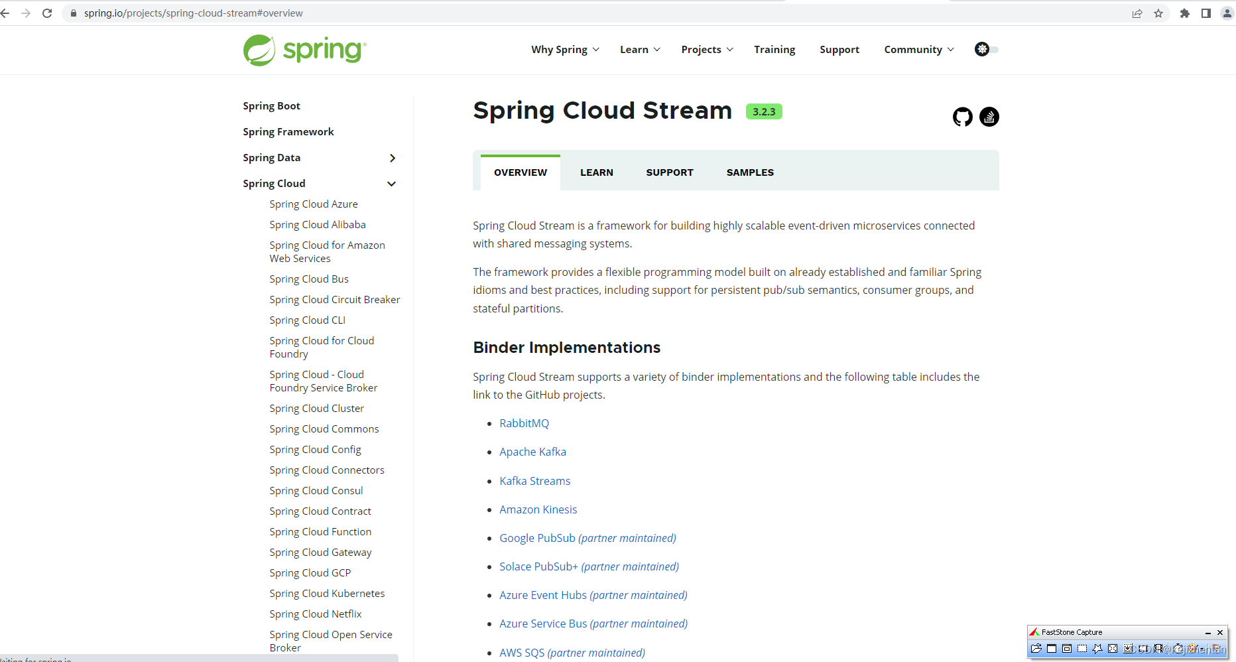This screenshot has height=662, width=1236.
Task: Click the FastStone Capture logo icon
Action: (x=1034, y=632)
